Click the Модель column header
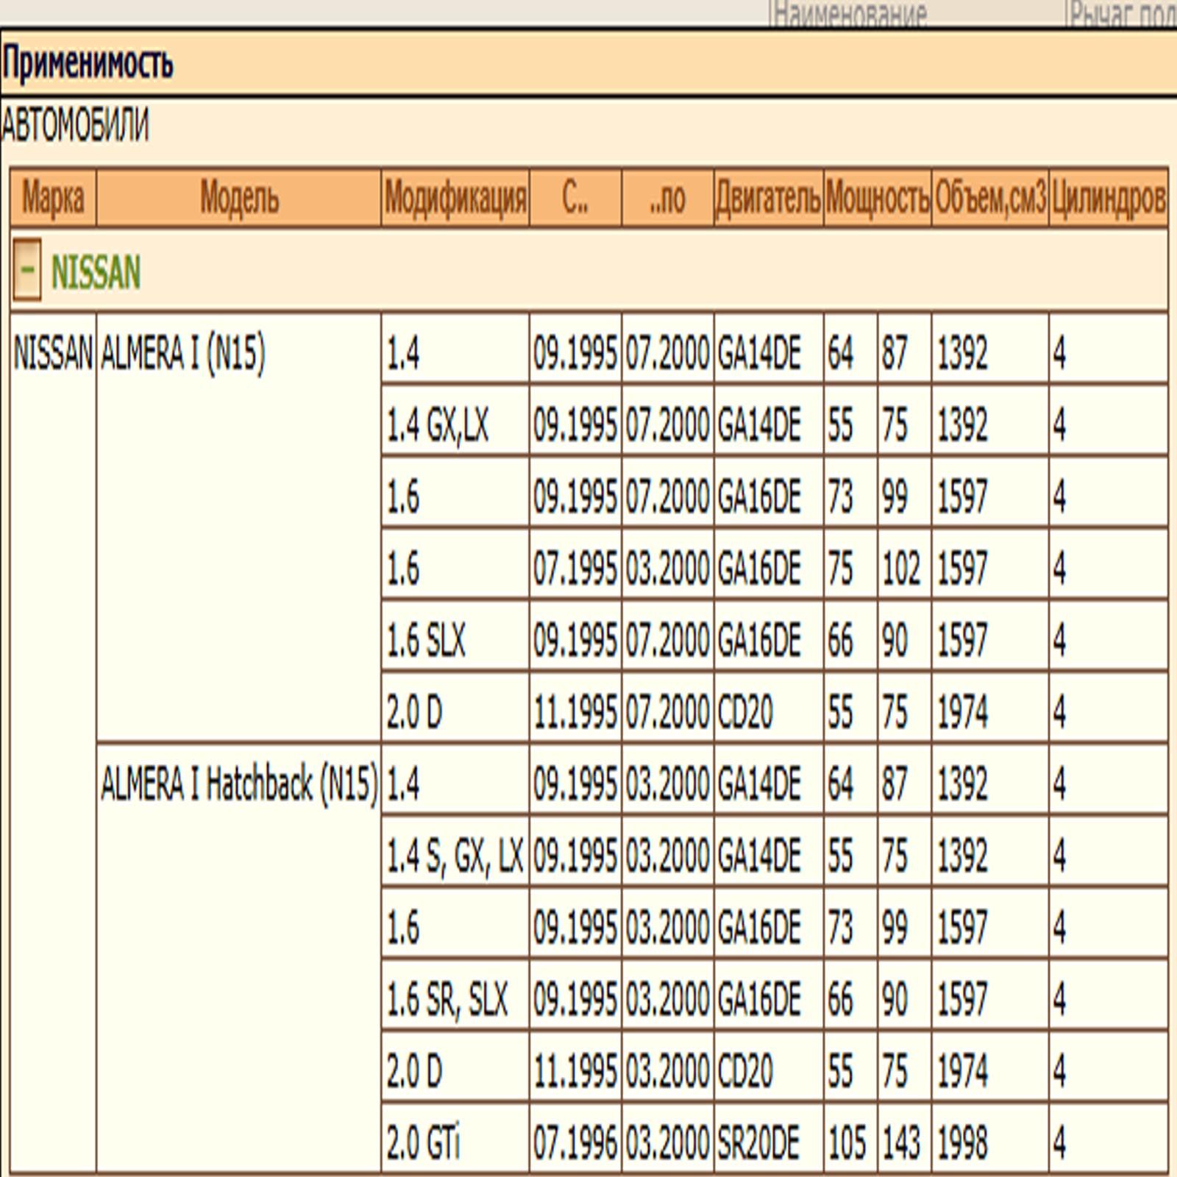This screenshot has width=1177, height=1177. tap(239, 198)
